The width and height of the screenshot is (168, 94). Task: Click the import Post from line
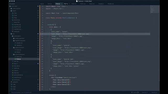pyautogui.click(x=62, y=13)
